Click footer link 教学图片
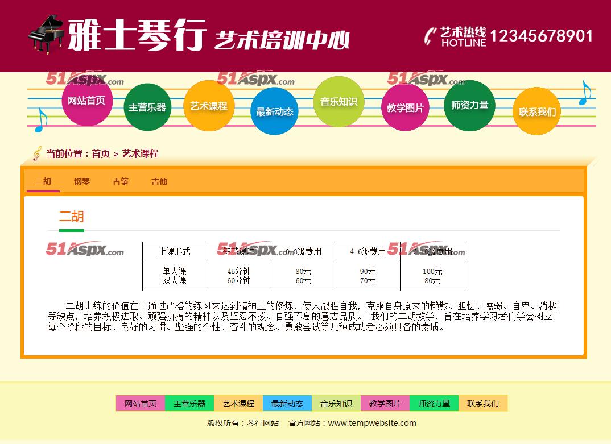 tap(385, 404)
